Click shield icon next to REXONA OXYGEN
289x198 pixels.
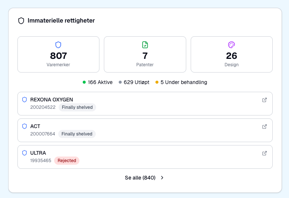point(24,100)
